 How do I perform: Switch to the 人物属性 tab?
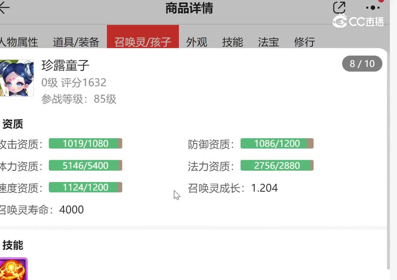click(19, 42)
